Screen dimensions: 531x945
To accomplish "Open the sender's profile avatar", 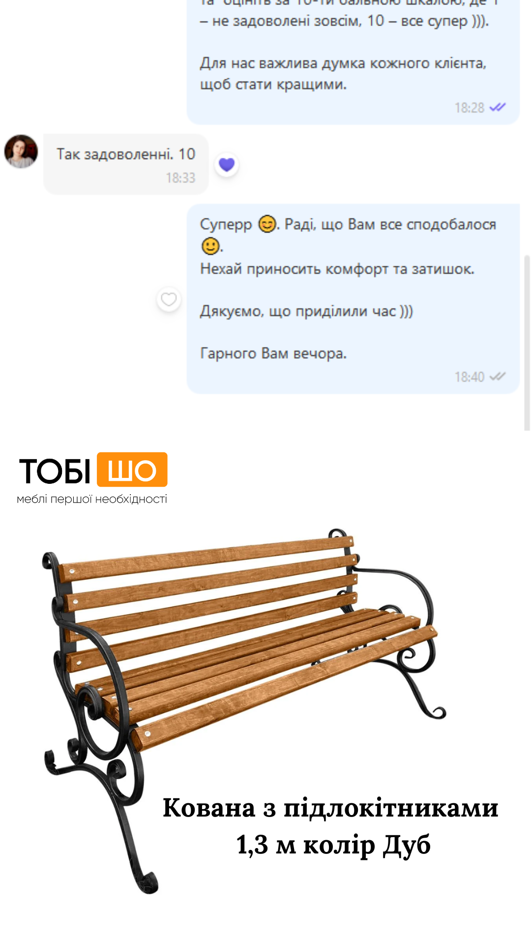I will click(x=21, y=152).
